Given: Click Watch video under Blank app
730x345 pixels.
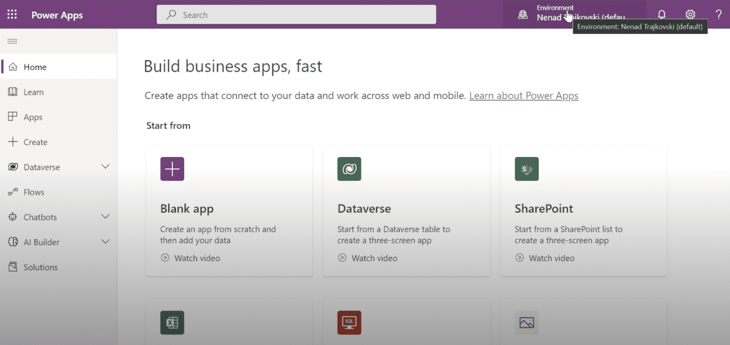Looking at the screenshot, I should tap(197, 258).
